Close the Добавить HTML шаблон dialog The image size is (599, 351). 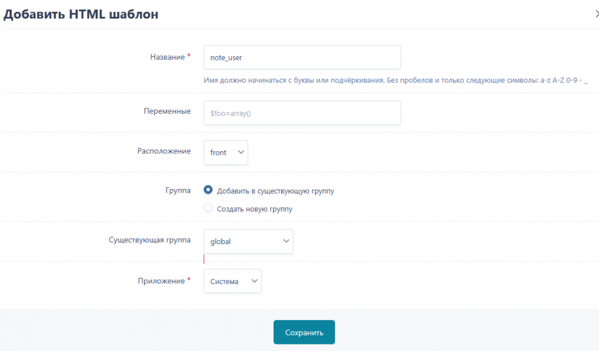coord(597,14)
